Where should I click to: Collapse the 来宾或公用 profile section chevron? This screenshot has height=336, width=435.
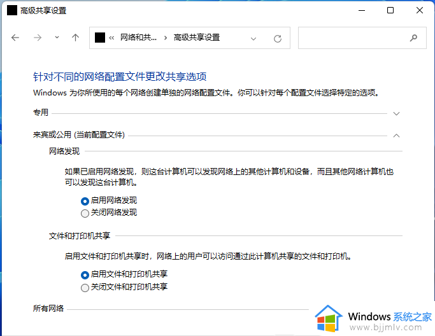pos(396,136)
